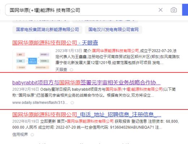Open suggestion 国电汉川发电有限公司官网
Viewport: 188px width, 144px height.
pos(114,30)
